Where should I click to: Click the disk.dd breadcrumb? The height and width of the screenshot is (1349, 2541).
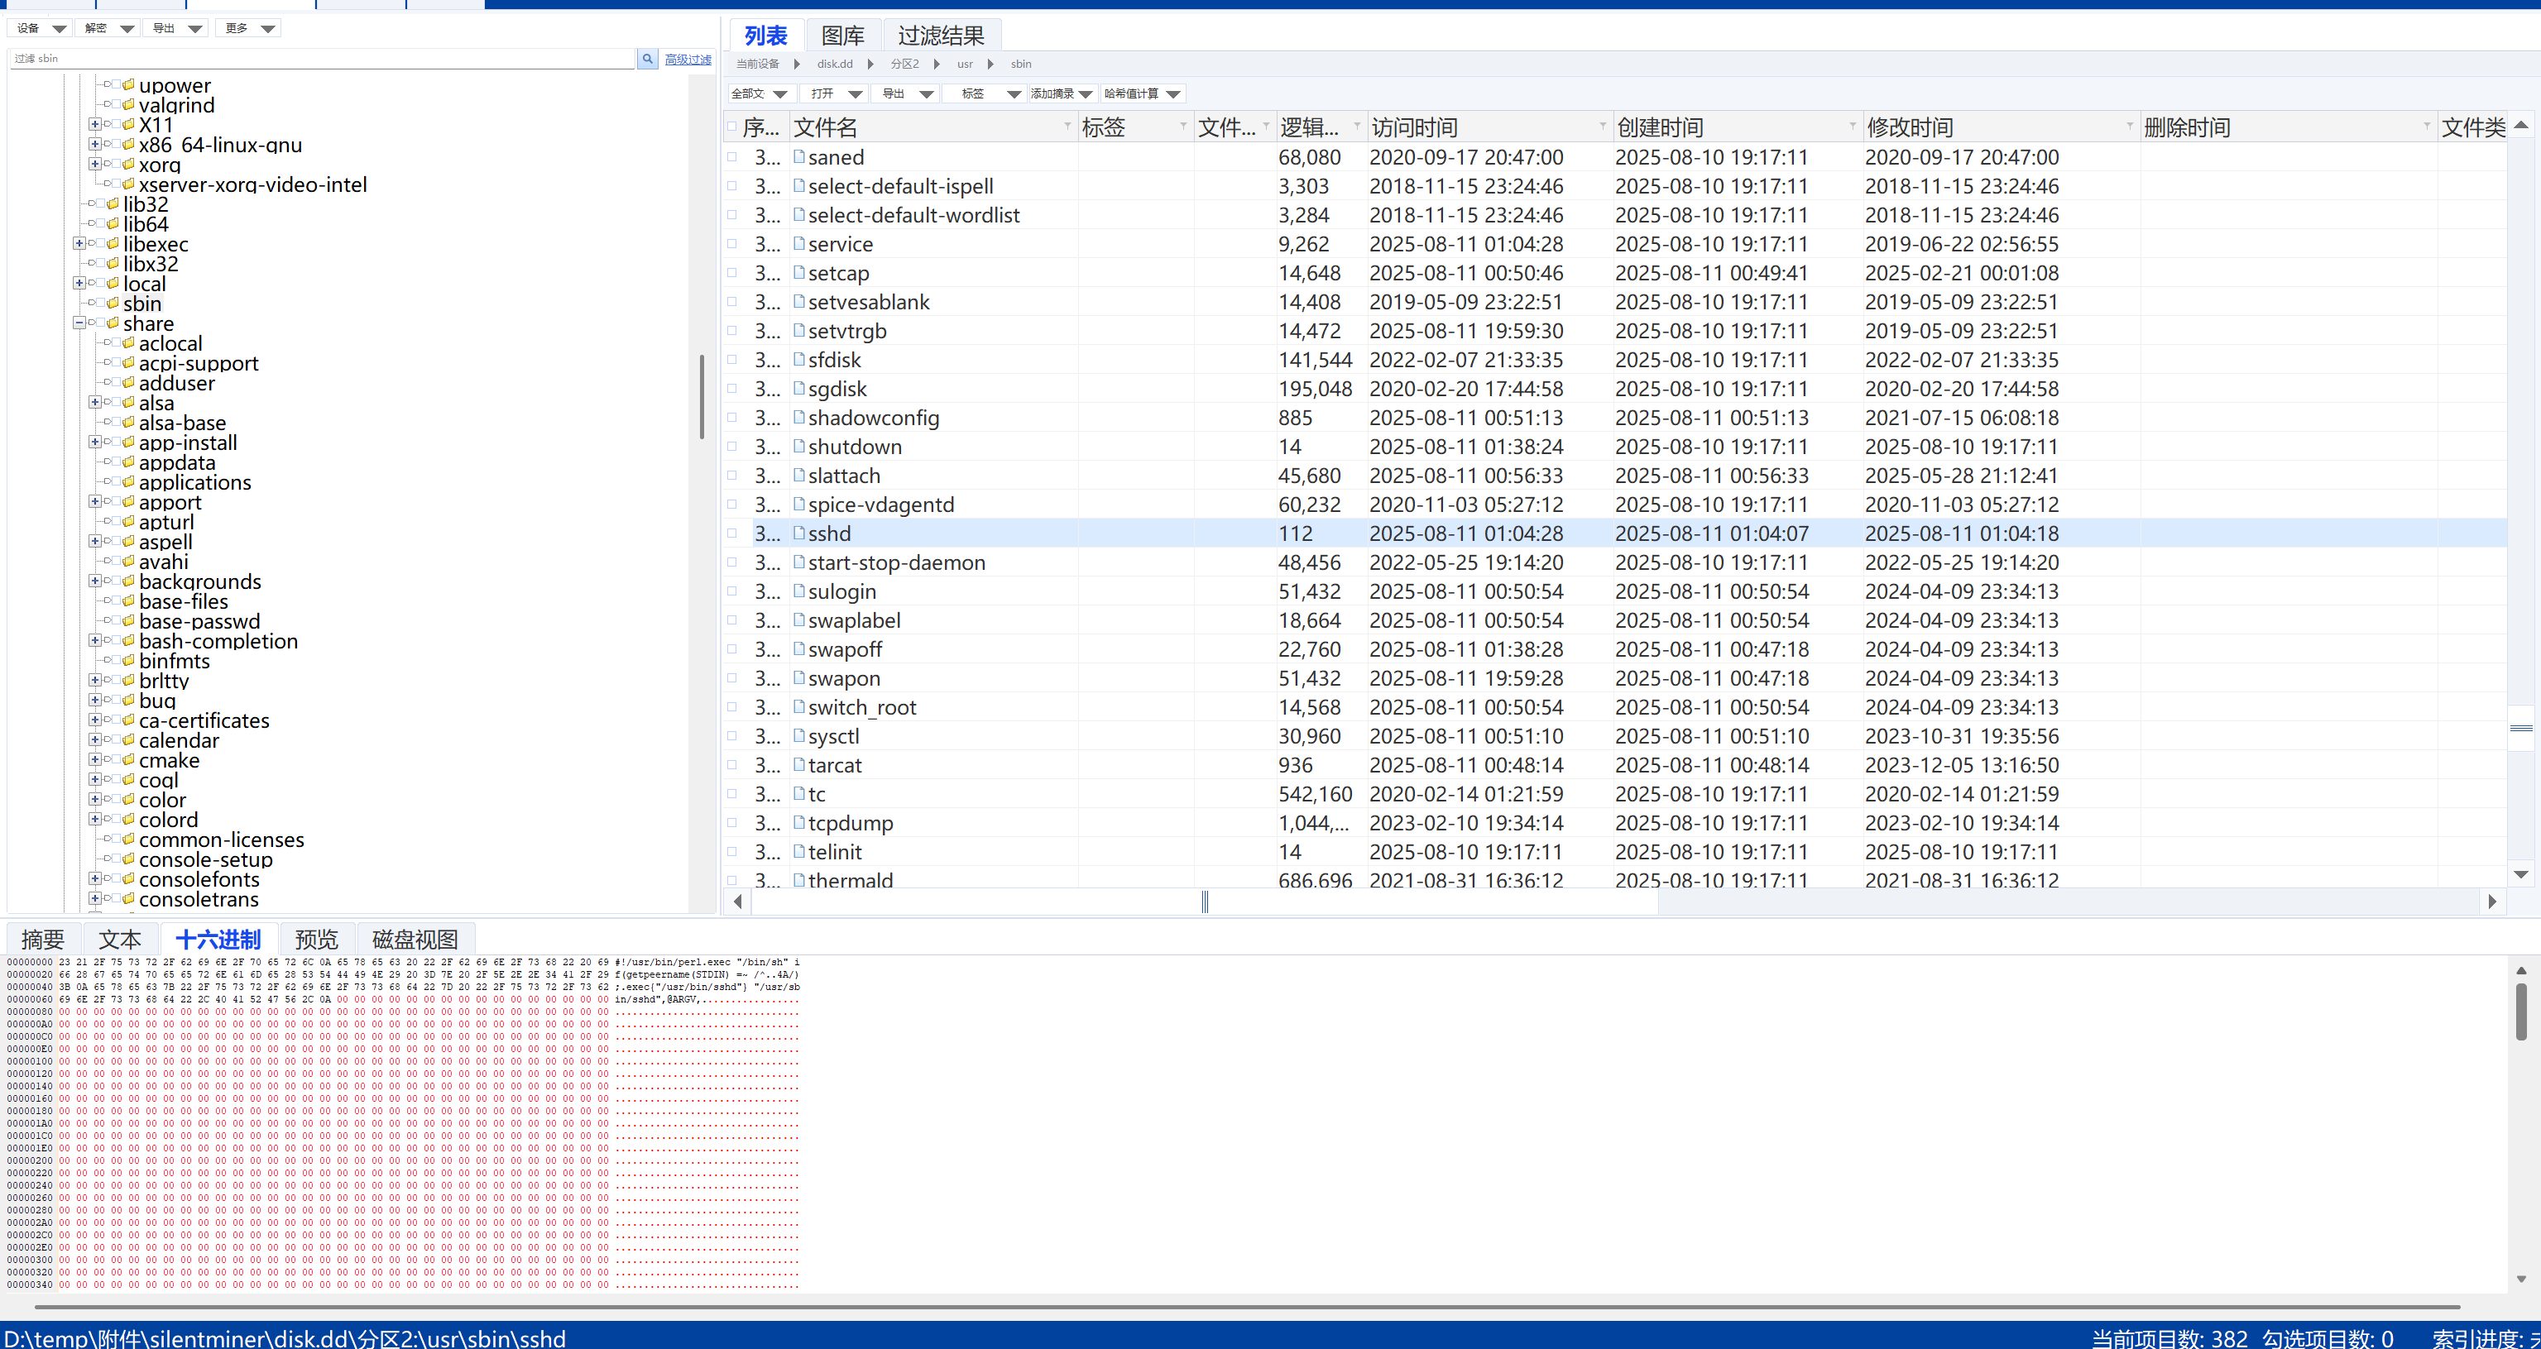[x=835, y=64]
